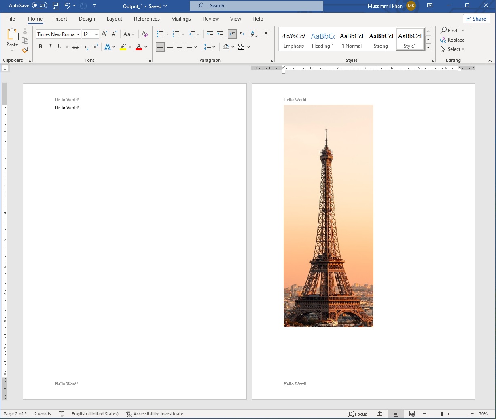Click the zoom slider handle
Image resolution: width=496 pixels, height=419 pixels.
click(x=442, y=414)
